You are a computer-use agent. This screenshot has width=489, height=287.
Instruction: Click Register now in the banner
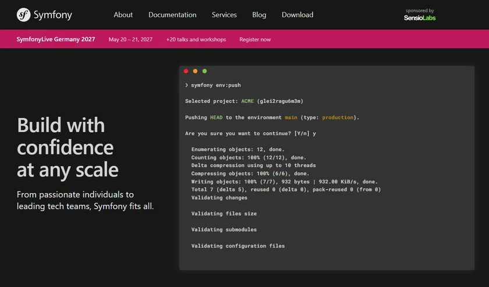tap(255, 40)
